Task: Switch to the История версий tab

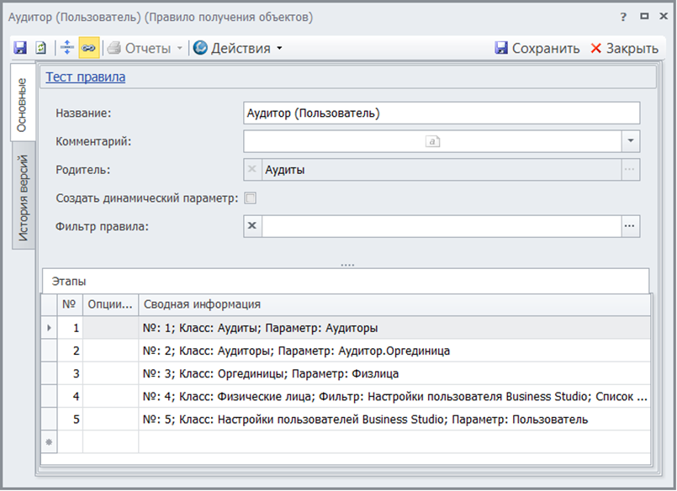Action: click(x=24, y=198)
